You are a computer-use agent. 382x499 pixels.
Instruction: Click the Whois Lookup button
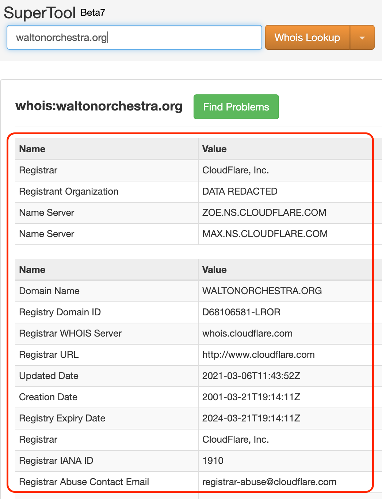pos(307,37)
